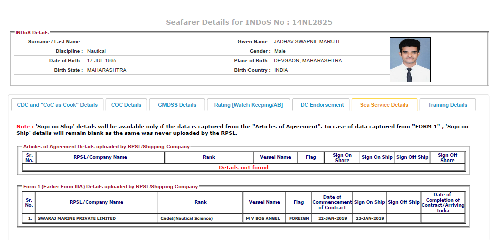The width and height of the screenshot is (495, 240).
Task: Click the given name JADHAV SWAPNIL MARUTI
Action: pyautogui.click(x=303, y=42)
